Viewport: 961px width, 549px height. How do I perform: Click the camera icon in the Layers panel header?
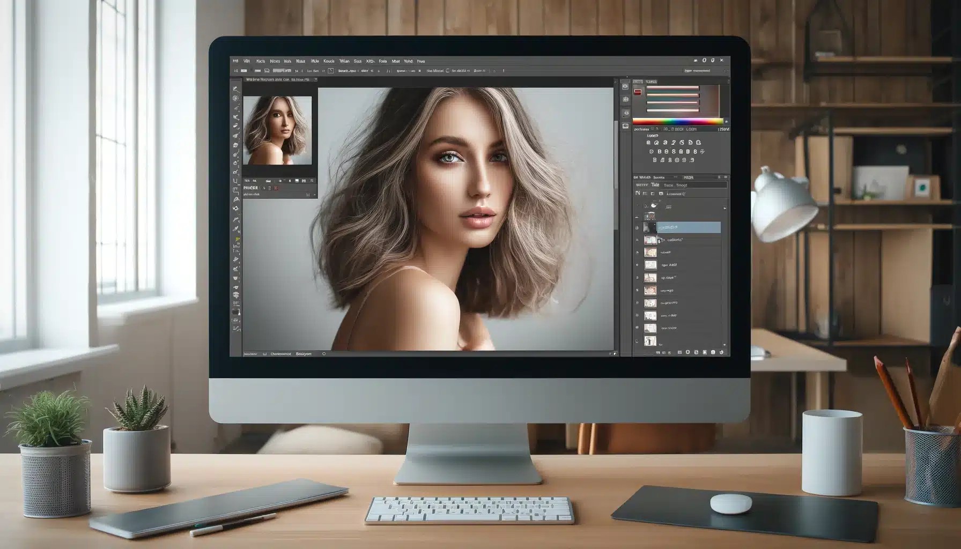tap(661, 194)
